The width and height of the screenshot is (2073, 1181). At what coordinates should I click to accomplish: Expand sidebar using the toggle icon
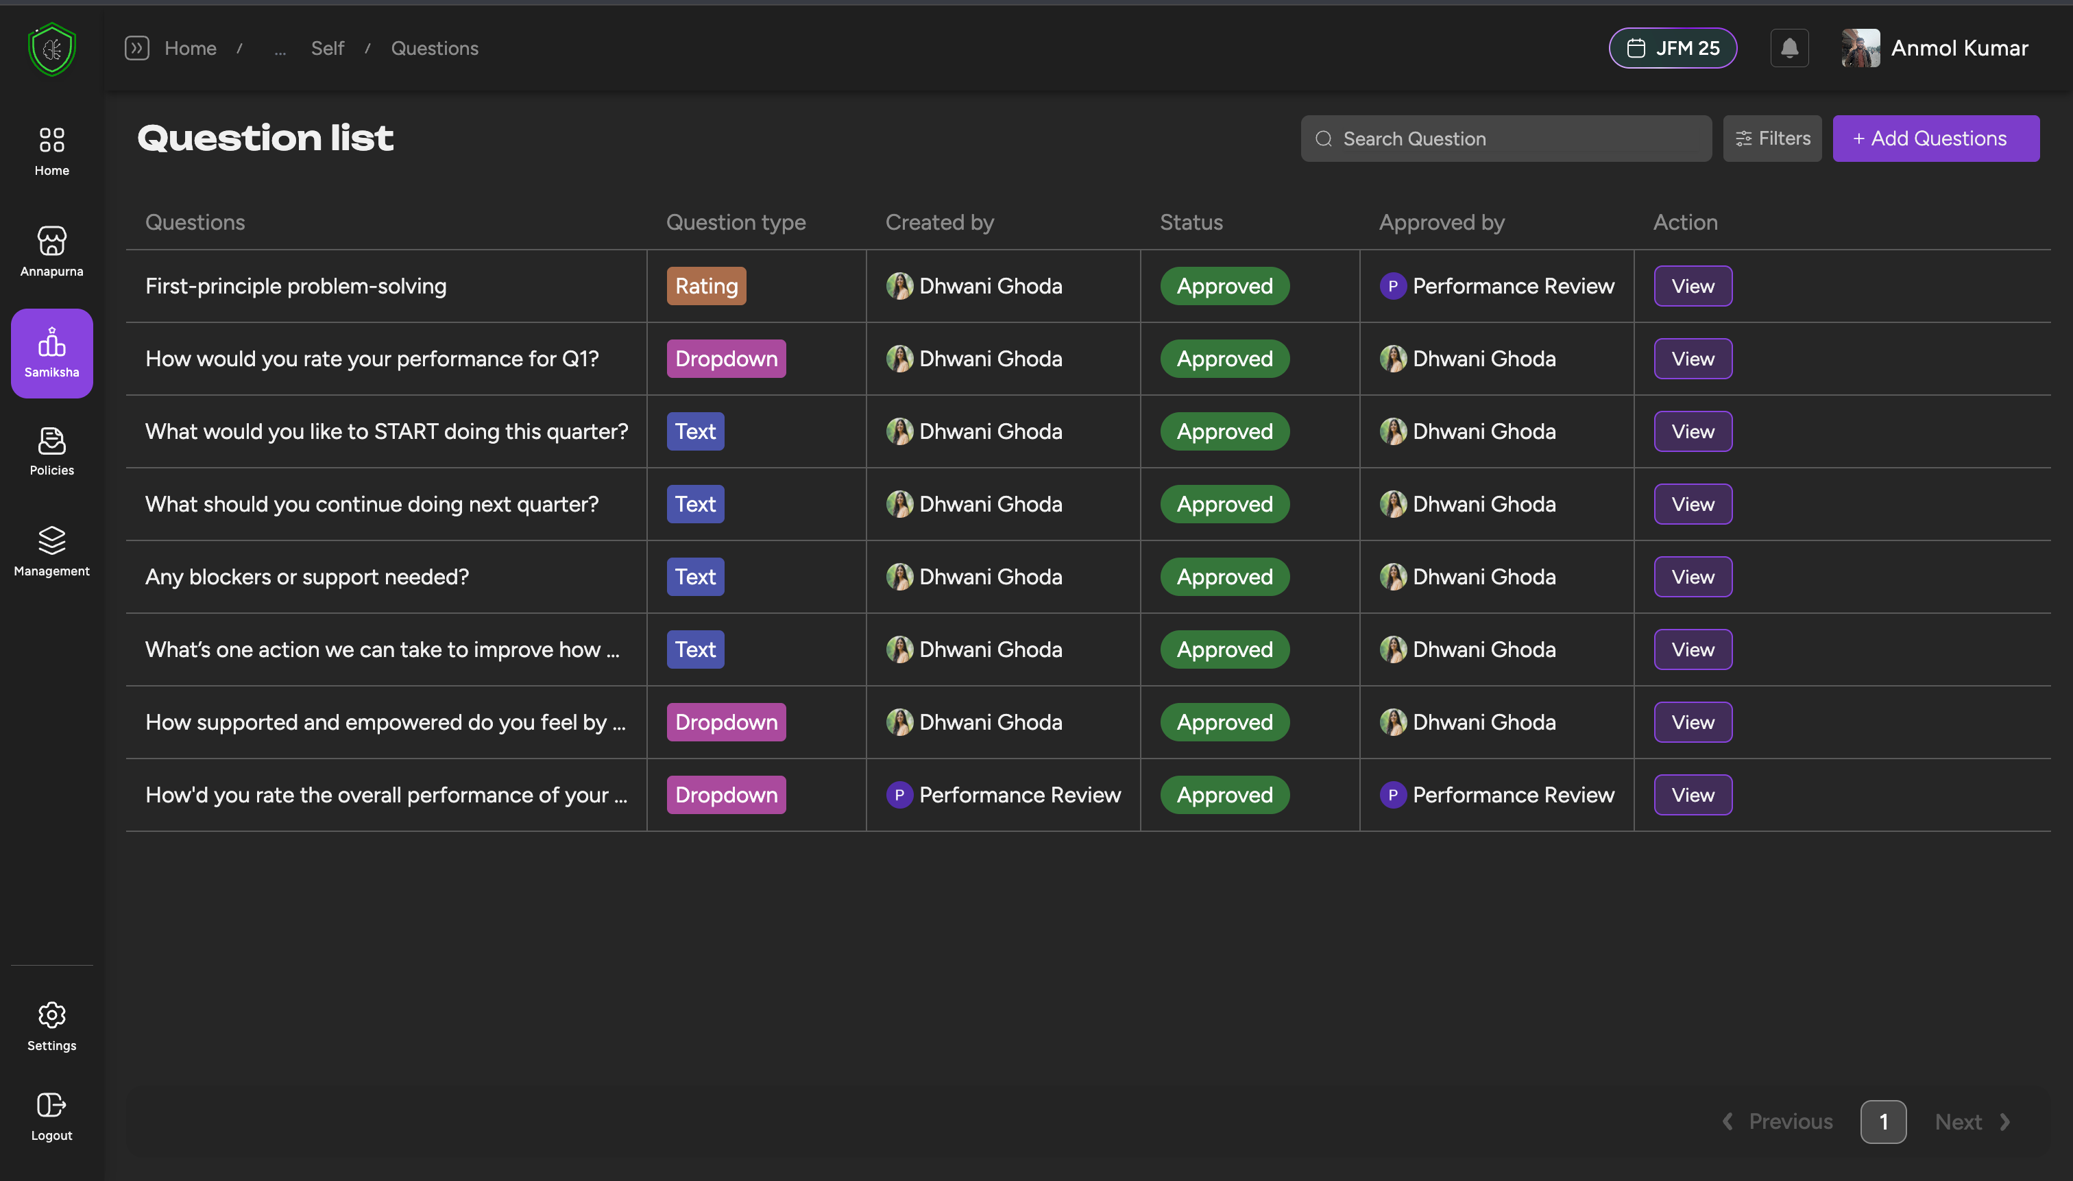(137, 48)
